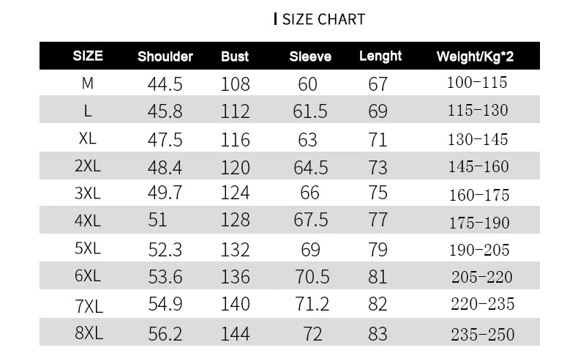
Task: Click weight range 205-220
Action: [482, 277]
